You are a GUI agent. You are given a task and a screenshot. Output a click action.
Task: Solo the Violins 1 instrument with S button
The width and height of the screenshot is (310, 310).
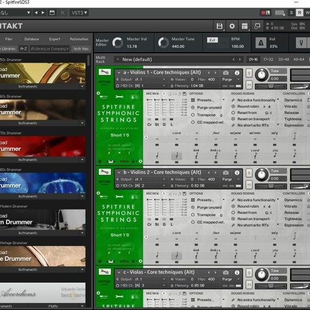click(249, 73)
